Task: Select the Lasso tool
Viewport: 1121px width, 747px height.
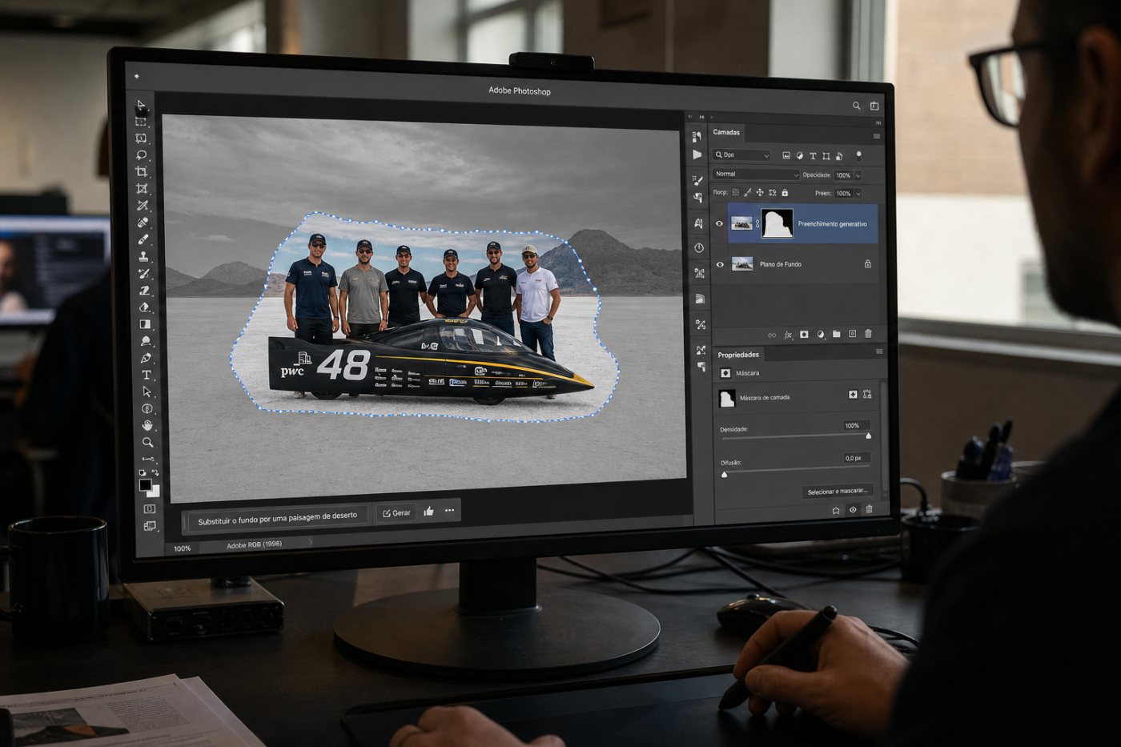Action: pos(142,155)
